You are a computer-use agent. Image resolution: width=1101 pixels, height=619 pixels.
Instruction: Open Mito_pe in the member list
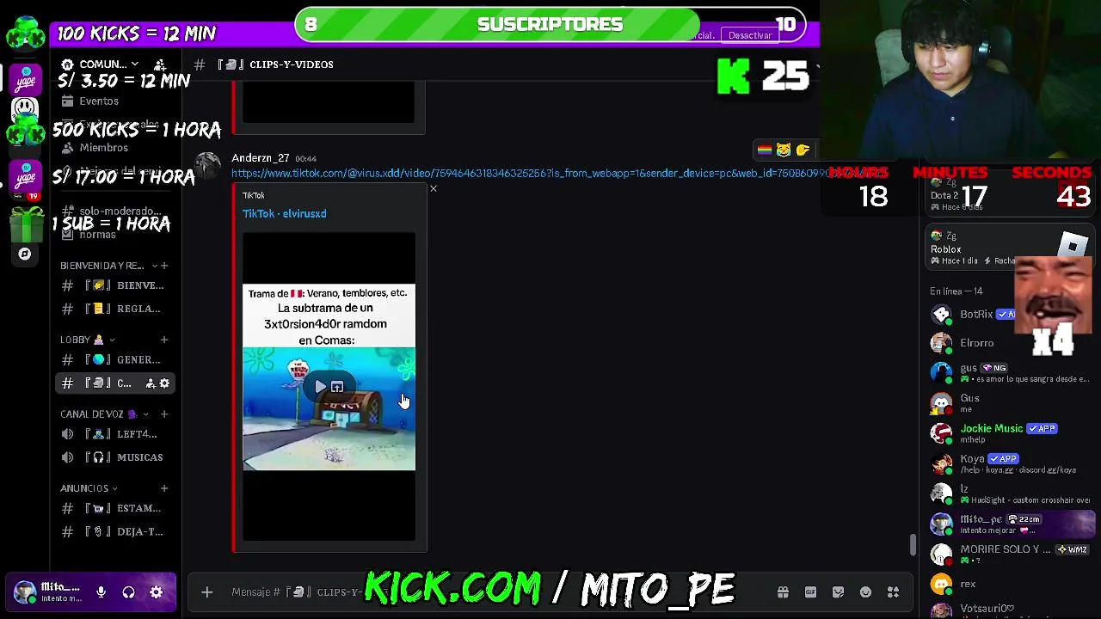coord(1011,524)
